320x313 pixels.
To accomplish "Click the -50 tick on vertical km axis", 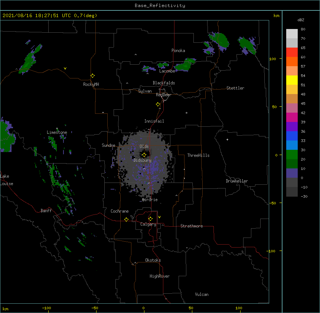I will 272,203.
